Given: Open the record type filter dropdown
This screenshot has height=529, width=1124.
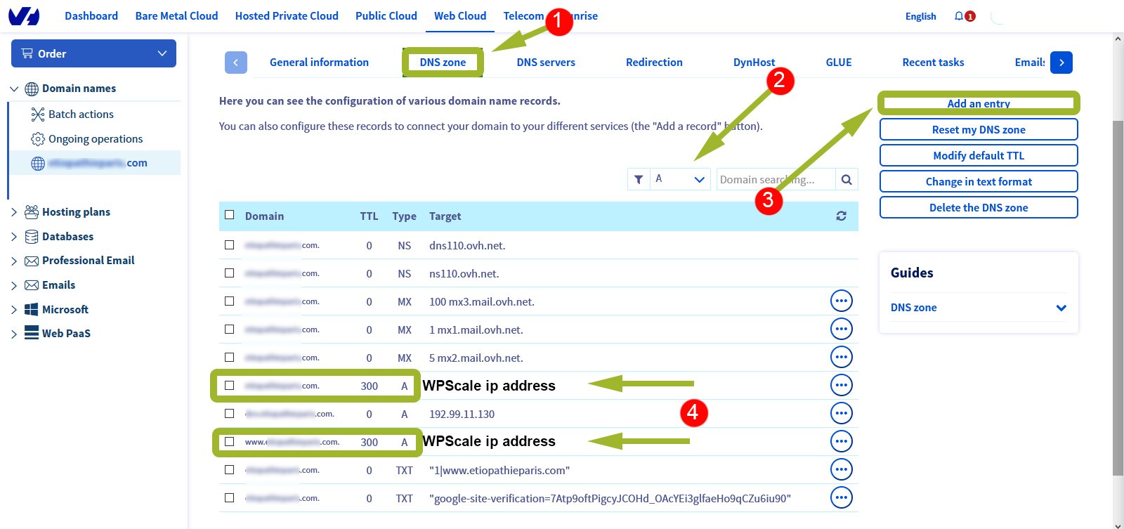Looking at the screenshot, I should [679, 180].
